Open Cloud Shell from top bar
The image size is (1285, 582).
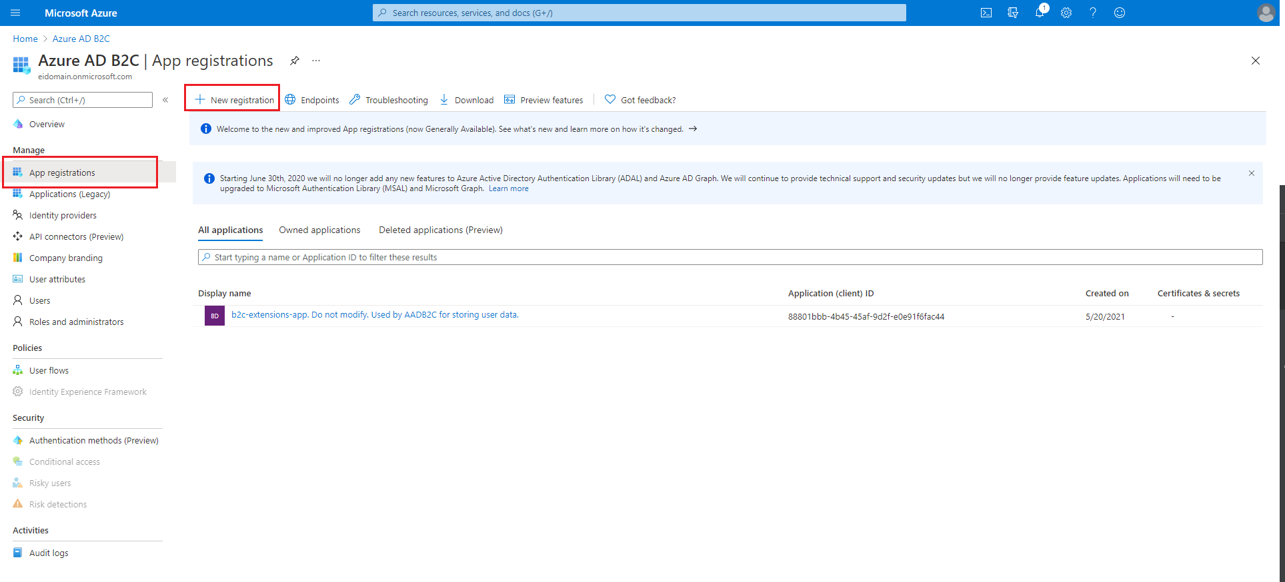[986, 13]
